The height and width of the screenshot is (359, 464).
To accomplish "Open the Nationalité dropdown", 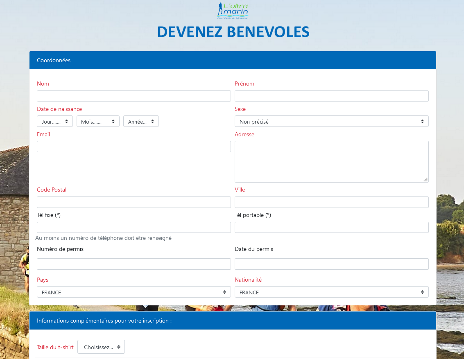I will click(331, 292).
